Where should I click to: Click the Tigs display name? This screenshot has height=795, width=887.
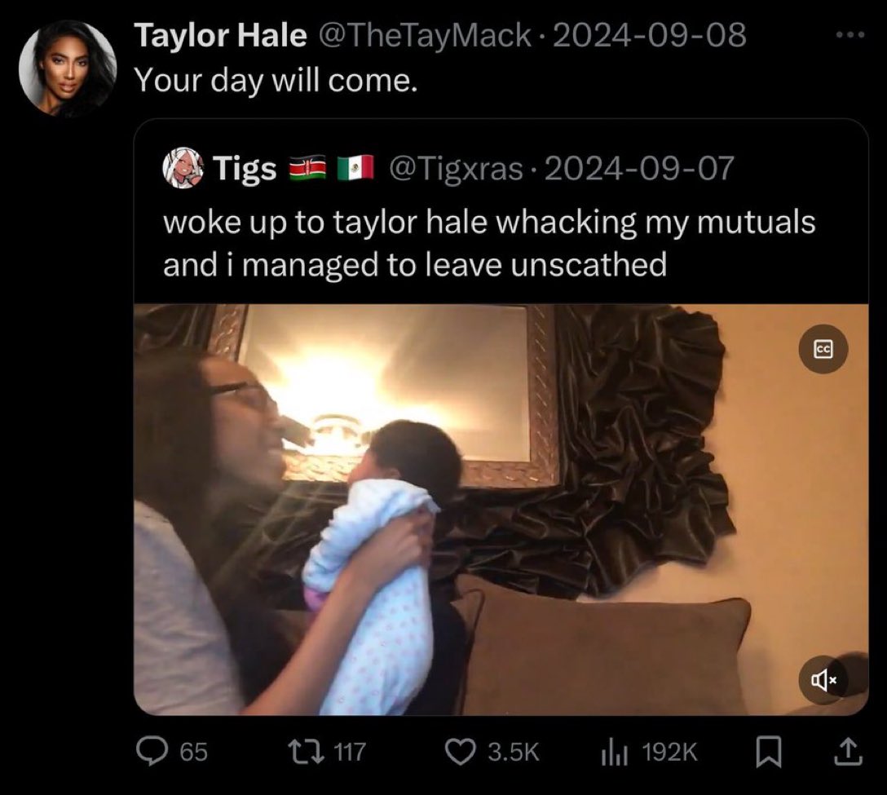(245, 169)
